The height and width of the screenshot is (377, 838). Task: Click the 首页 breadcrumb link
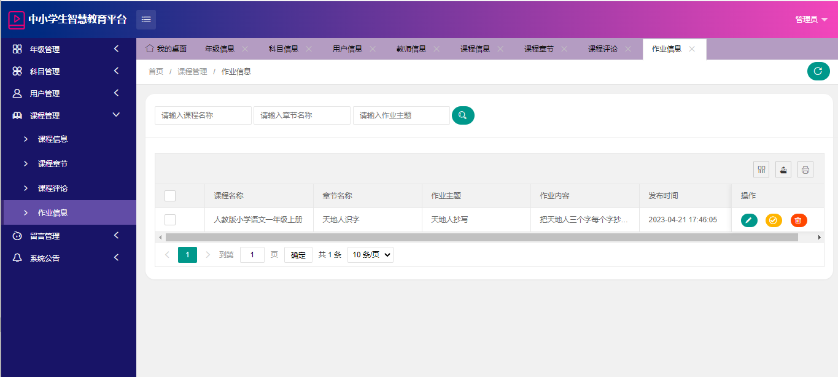156,72
